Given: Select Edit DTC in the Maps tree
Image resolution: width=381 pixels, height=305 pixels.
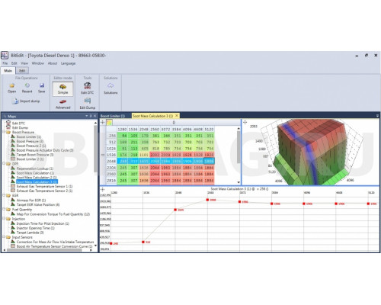Looking at the screenshot, I should click(x=18, y=124).
